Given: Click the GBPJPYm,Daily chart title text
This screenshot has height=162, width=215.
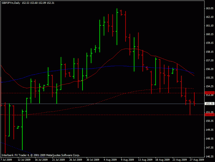Looking at the screenshot, I should tap(11, 3).
